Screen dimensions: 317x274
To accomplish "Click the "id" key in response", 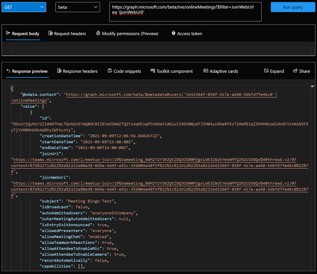I will coord(44,118).
